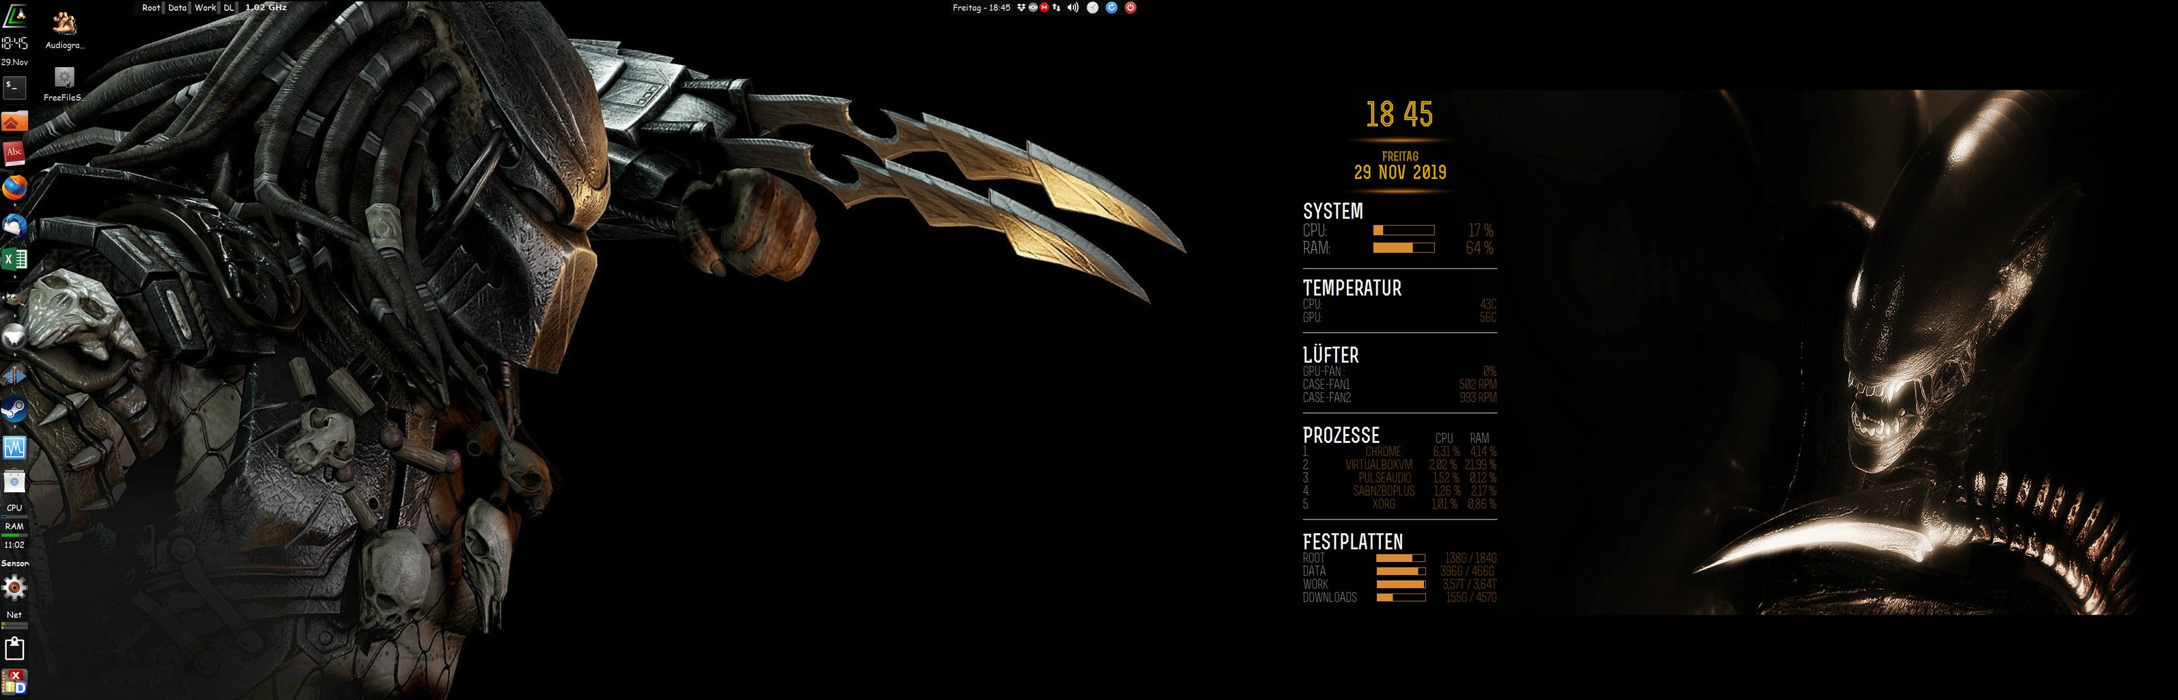The width and height of the screenshot is (2178, 700).
Task: Click the VIRTUALBOXVM process row
Action: pyautogui.click(x=1399, y=465)
